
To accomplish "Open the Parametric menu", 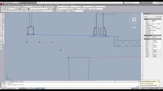I will 57,5.
